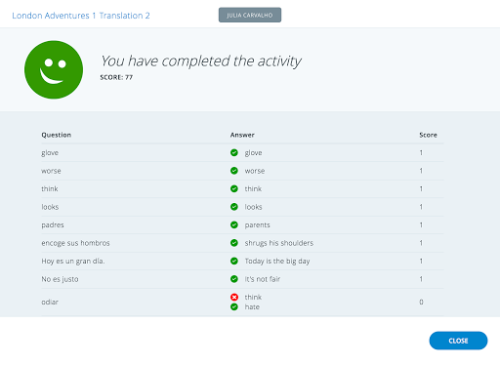Click the green check beside shrugs his shoulders

click(234, 243)
